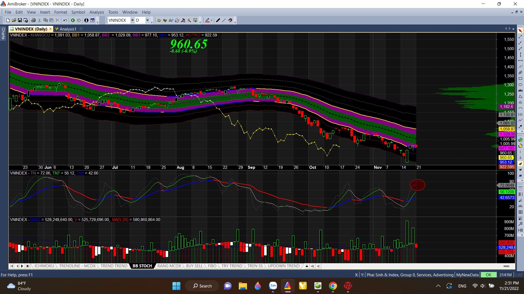Open the Formula Editor papers icon
The height and width of the screenshot is (294, 524).
(177, 20)
